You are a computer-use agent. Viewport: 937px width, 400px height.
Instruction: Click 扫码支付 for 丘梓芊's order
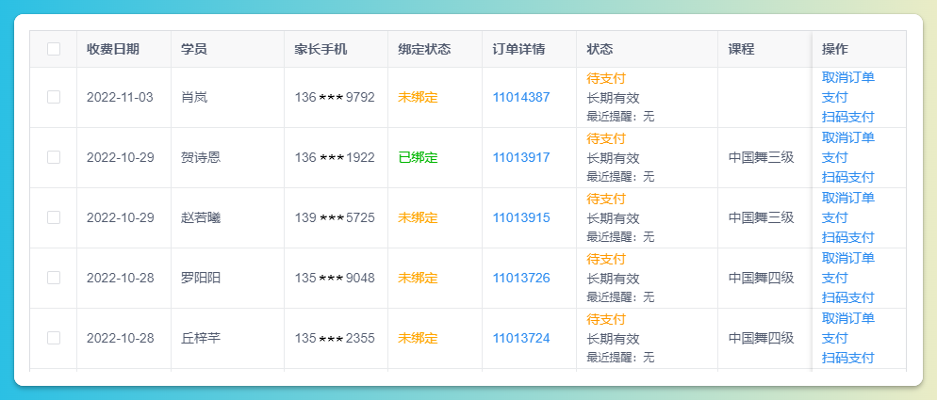[x=848, y=359]
